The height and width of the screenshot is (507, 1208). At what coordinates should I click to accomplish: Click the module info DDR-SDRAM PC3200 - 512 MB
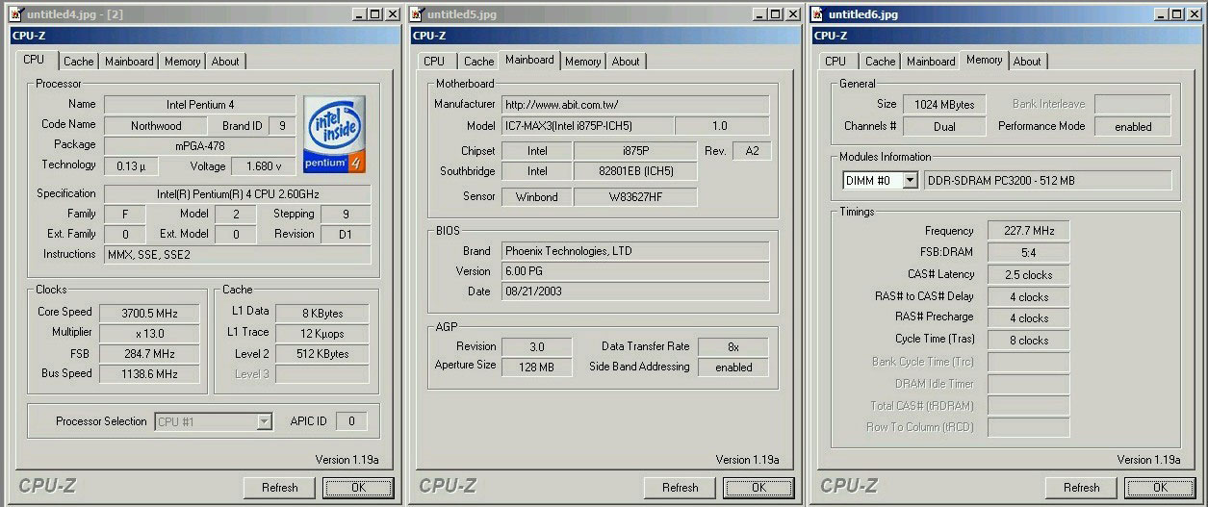point(1047,181)
